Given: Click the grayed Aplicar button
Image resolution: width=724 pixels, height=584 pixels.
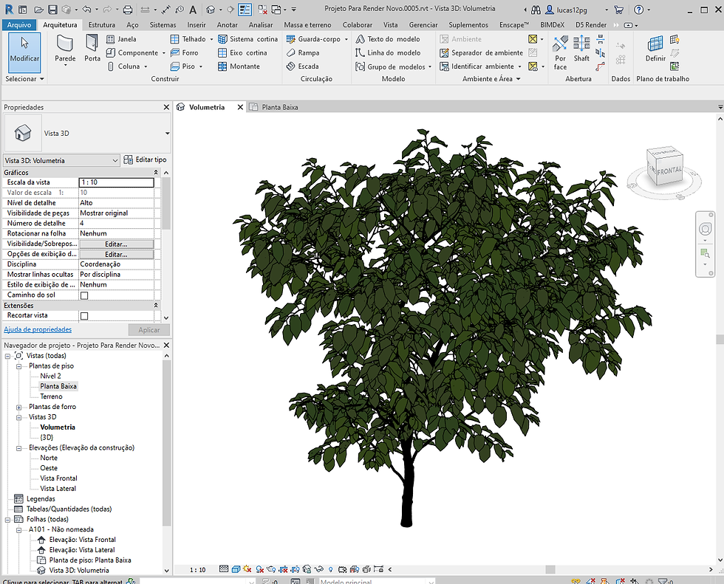Looking at the screenshot, I should point(148,330).
